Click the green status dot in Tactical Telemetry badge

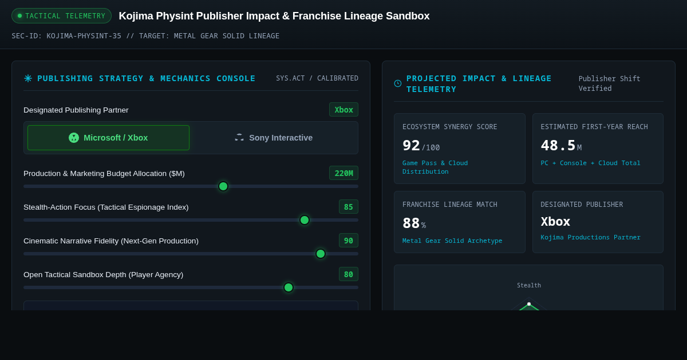pyautogui.click(x=19, y=16)
